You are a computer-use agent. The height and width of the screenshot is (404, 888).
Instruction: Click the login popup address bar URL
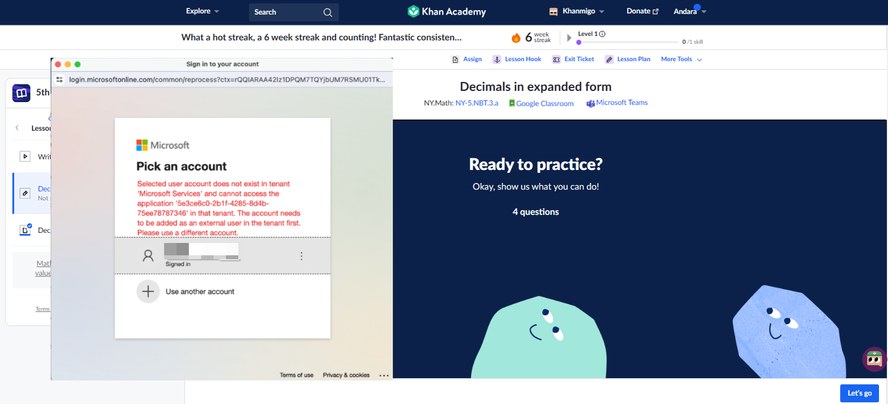(227, 80)
